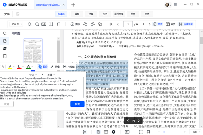The height and width of the screenshot is (135, 203).
Task: Rotate page counterclockwise icon
Action: pos(85,24)
